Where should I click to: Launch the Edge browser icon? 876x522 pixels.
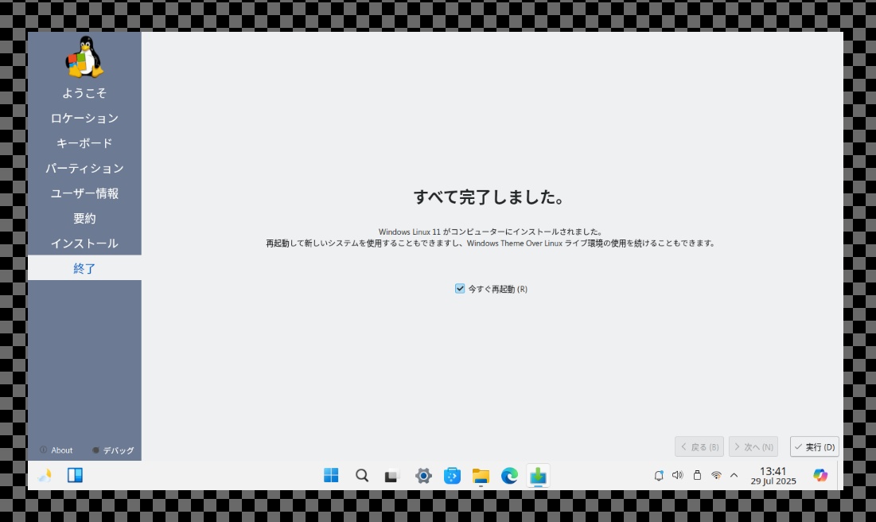pyautogui.click(x=509, y=476)
